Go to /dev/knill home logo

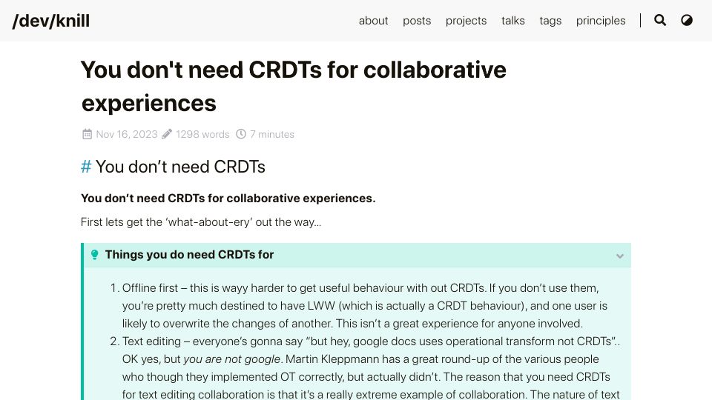click(x=51, y=21)
